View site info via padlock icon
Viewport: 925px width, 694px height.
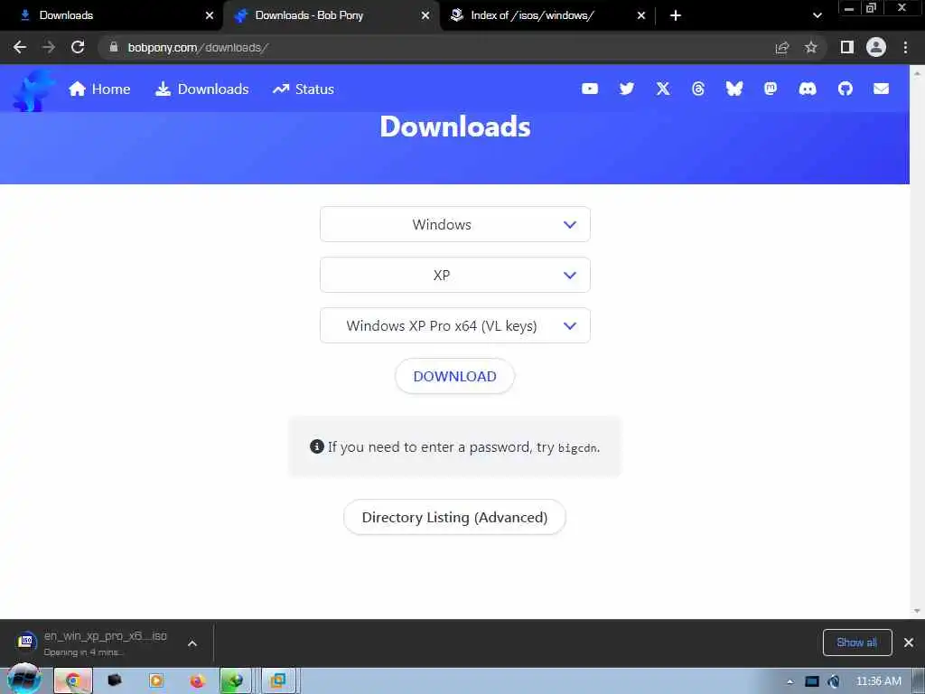click(x=114, y=47)
